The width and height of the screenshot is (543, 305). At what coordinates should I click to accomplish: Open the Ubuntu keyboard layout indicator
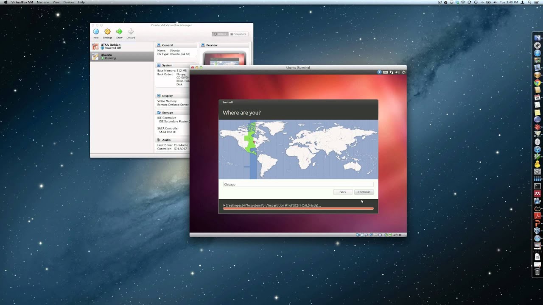(386, 72)
